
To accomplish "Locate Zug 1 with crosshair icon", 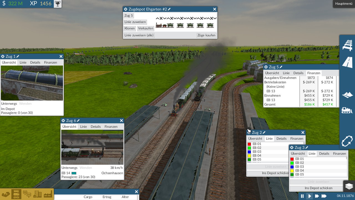I will (x=3, y=56).
